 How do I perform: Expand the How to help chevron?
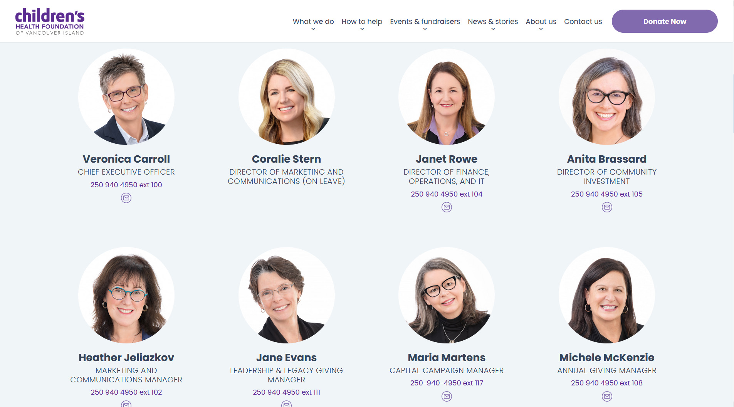point(362,29)
